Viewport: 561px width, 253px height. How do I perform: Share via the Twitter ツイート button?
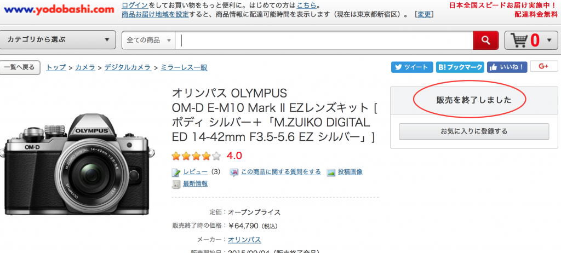[x=412, y=67]
